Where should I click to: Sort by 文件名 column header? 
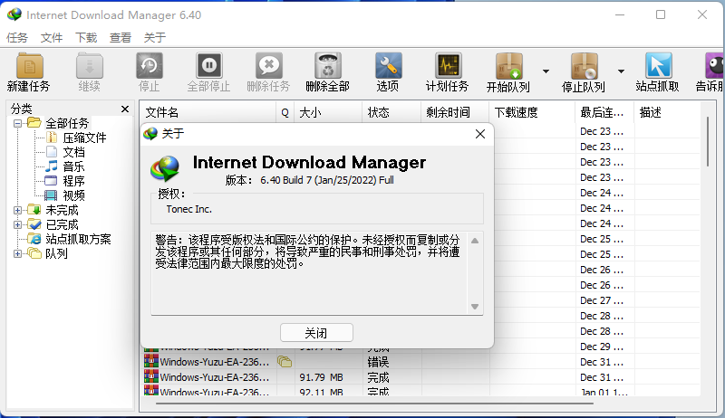tap(208, 112)
